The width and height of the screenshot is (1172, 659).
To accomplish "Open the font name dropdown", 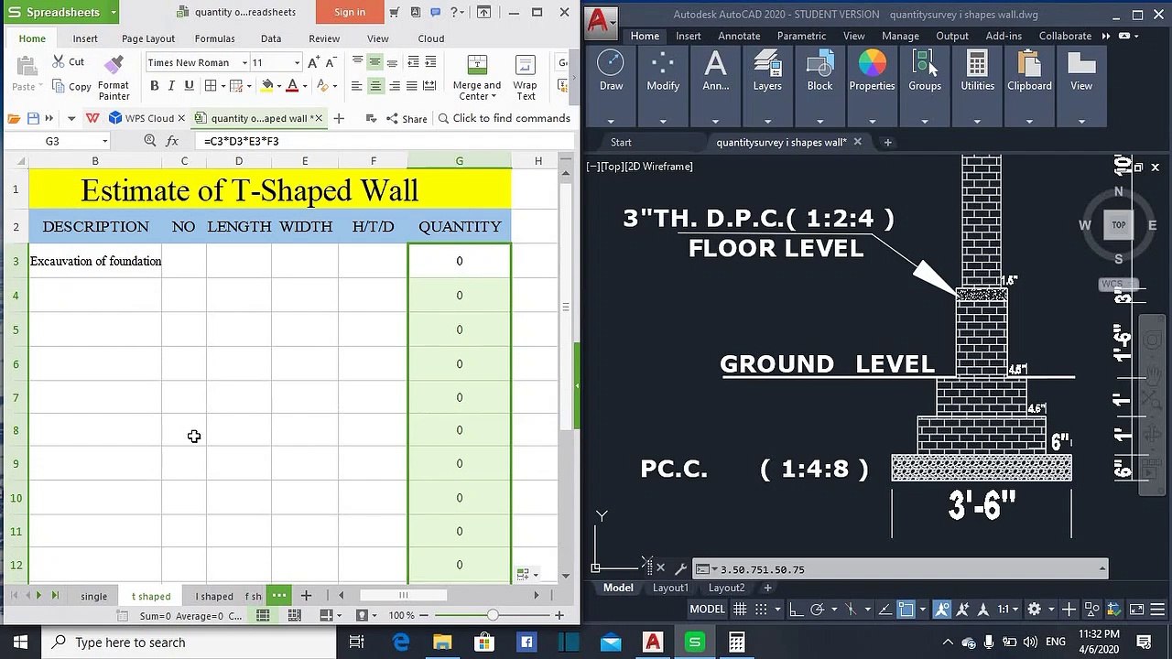I will coord(244,62).
